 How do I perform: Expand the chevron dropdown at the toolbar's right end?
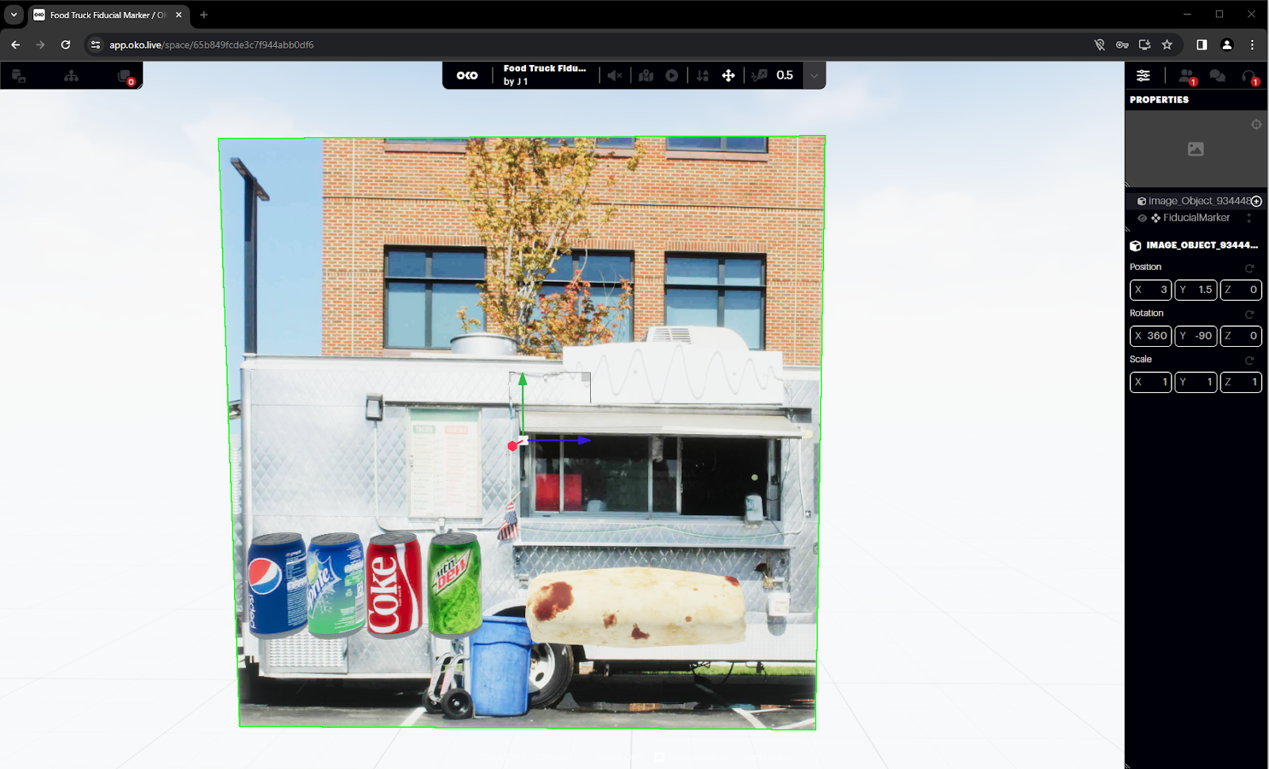[815, 75]
